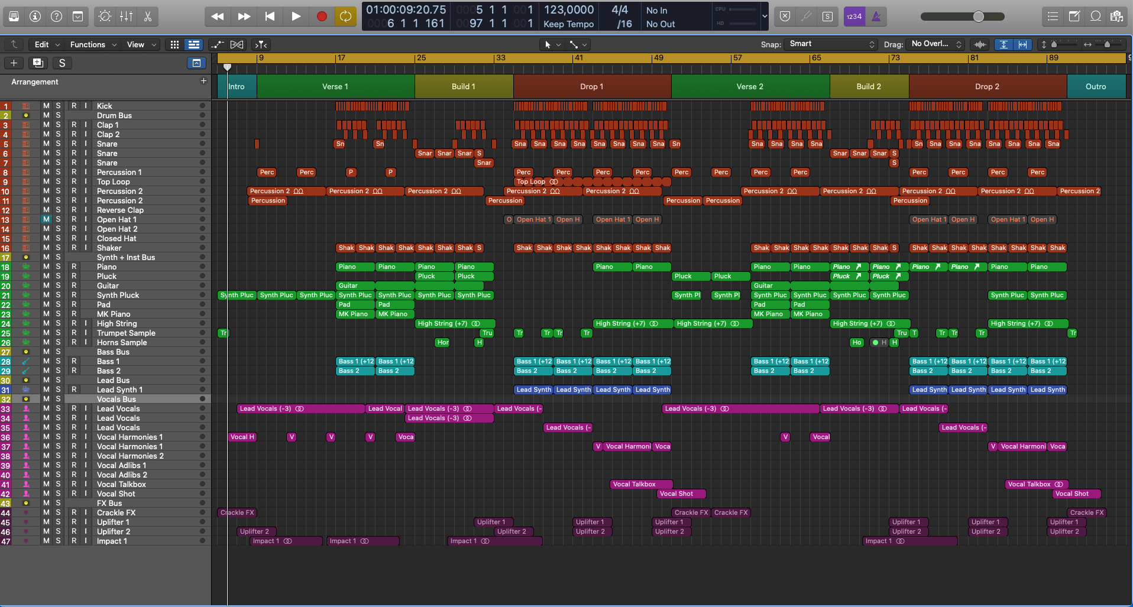Open left-click pointer tool menu
This screenshot has height=607, width=1133.
click(x=552, y=44)
